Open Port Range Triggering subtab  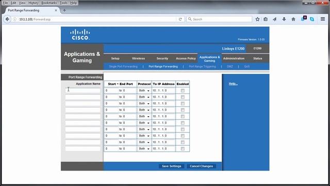pos(202,67)
